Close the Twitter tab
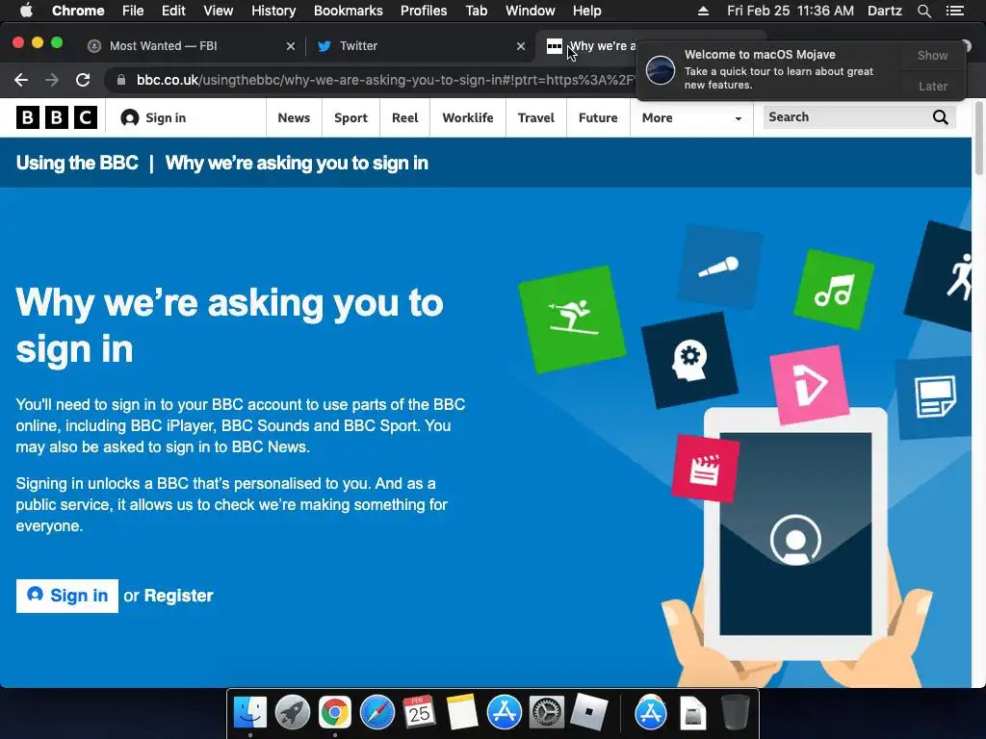This screenshot has height=739, width=986. click(521, 46)
